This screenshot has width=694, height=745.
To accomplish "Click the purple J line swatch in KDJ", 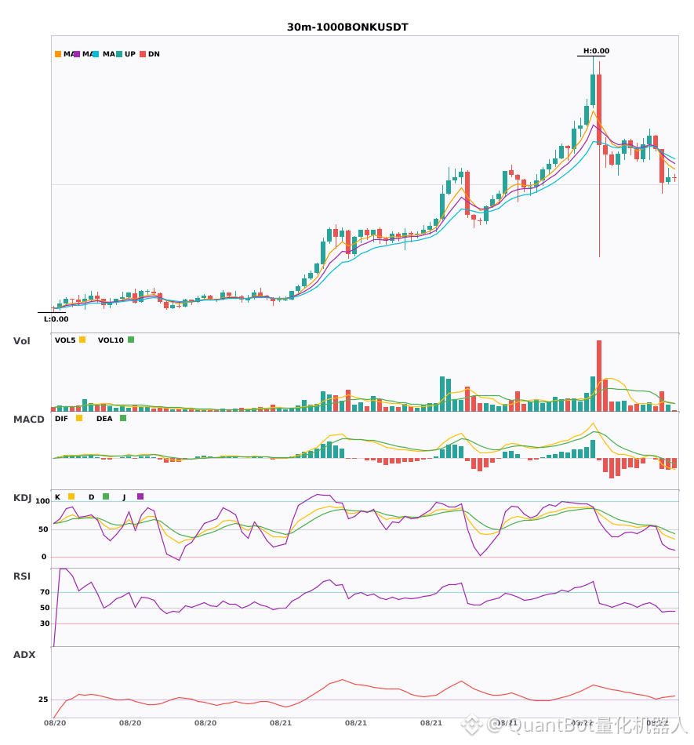I will (140, 496).
